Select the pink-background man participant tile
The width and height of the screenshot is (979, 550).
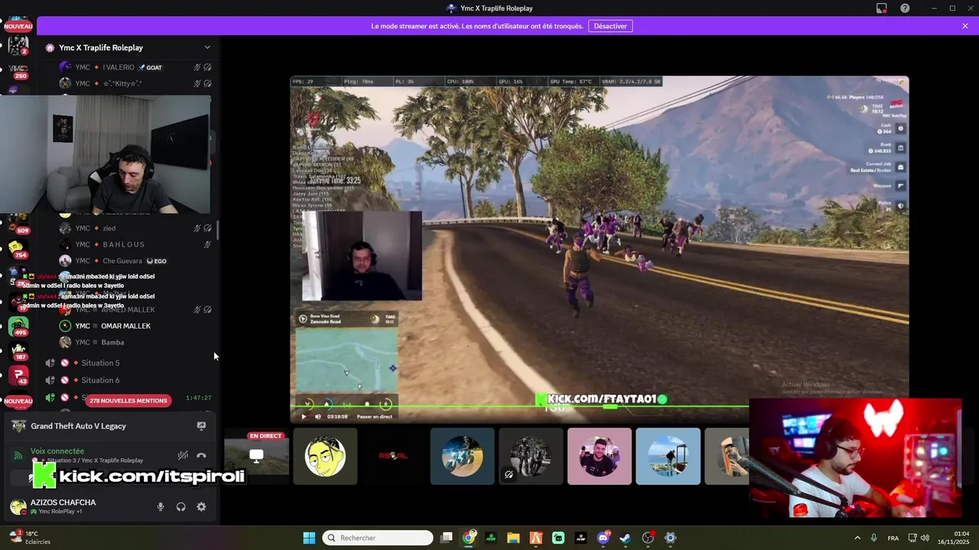coord(600,456)
